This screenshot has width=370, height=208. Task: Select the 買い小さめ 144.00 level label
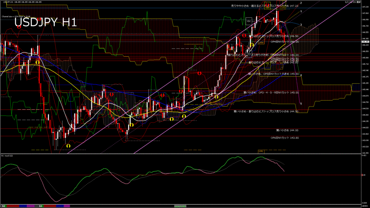click(x=287, y=130)
